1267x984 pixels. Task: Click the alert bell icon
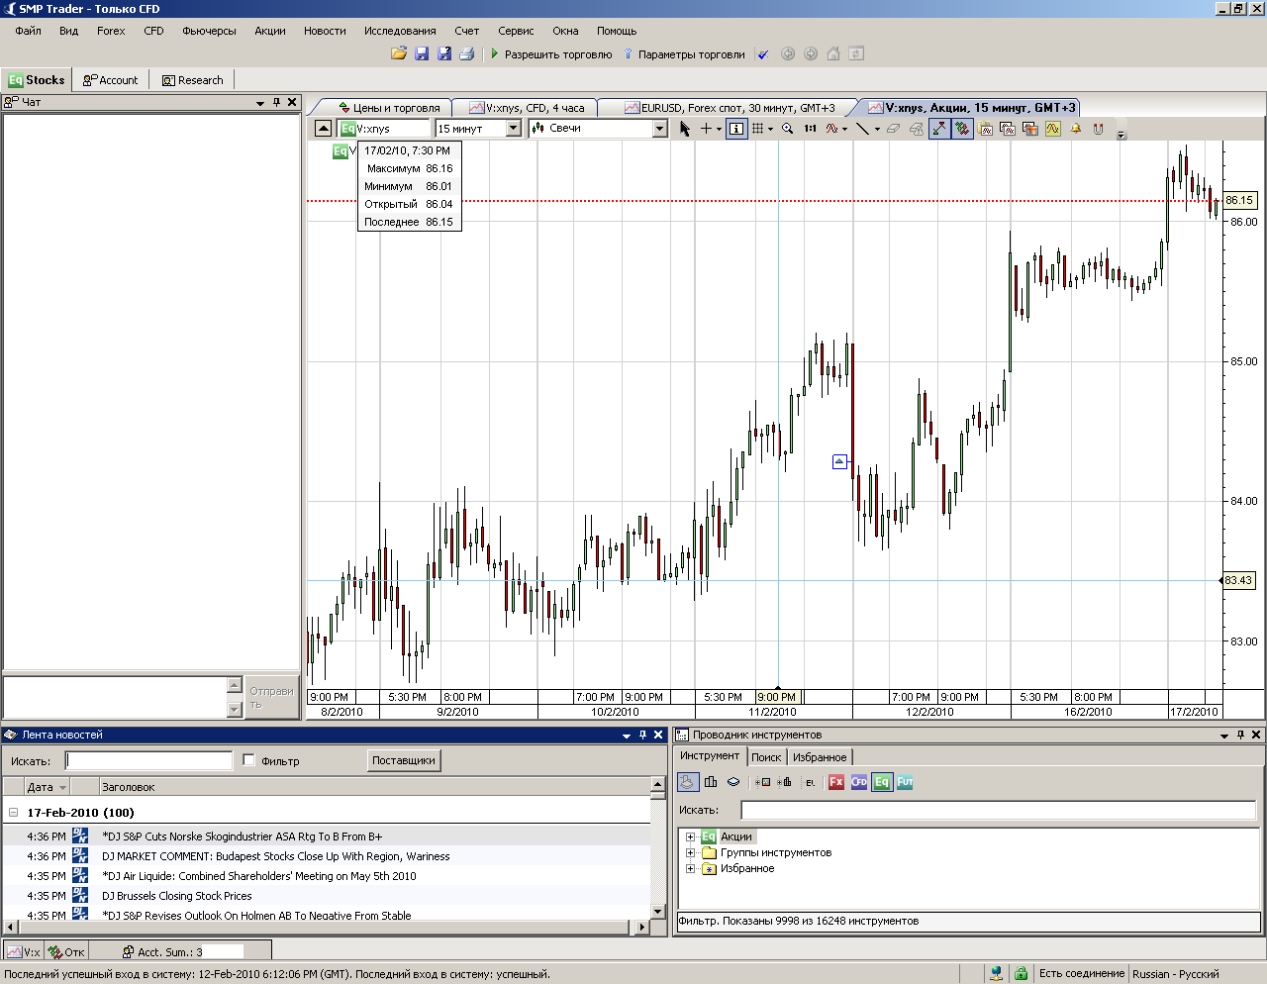pos(1075,129)
